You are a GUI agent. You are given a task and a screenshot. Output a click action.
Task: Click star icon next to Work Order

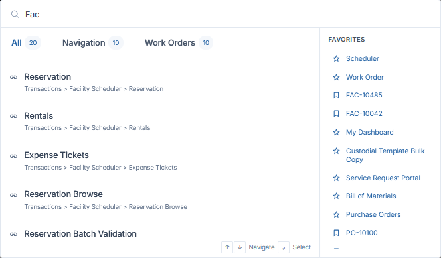pos(336,77)
